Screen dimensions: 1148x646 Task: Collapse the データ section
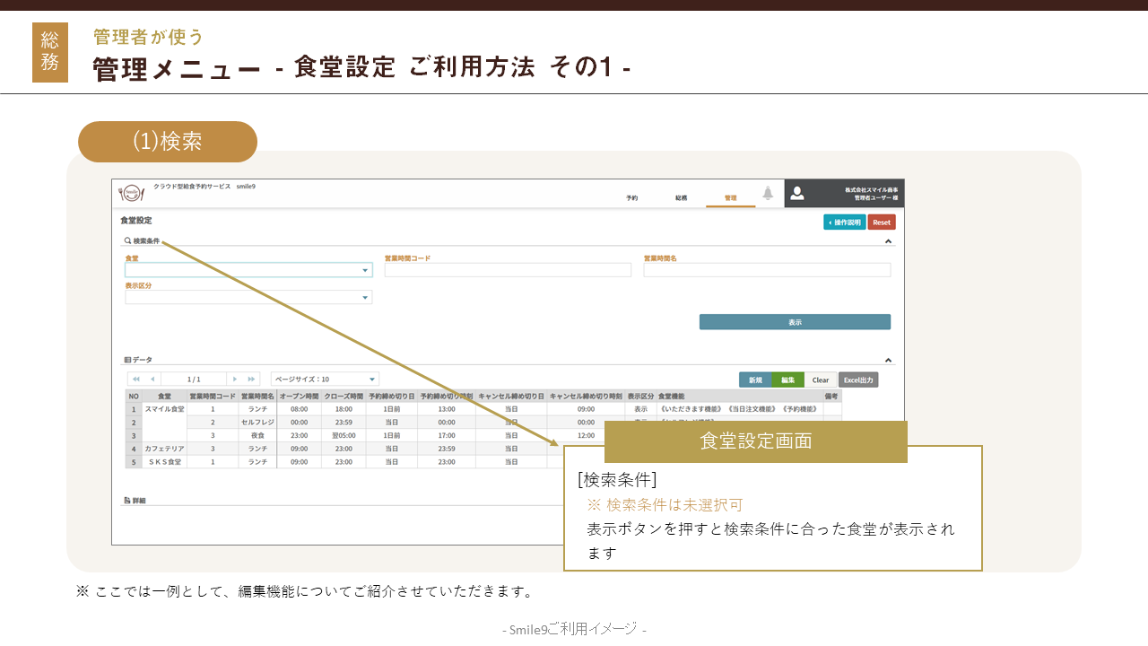888,360
